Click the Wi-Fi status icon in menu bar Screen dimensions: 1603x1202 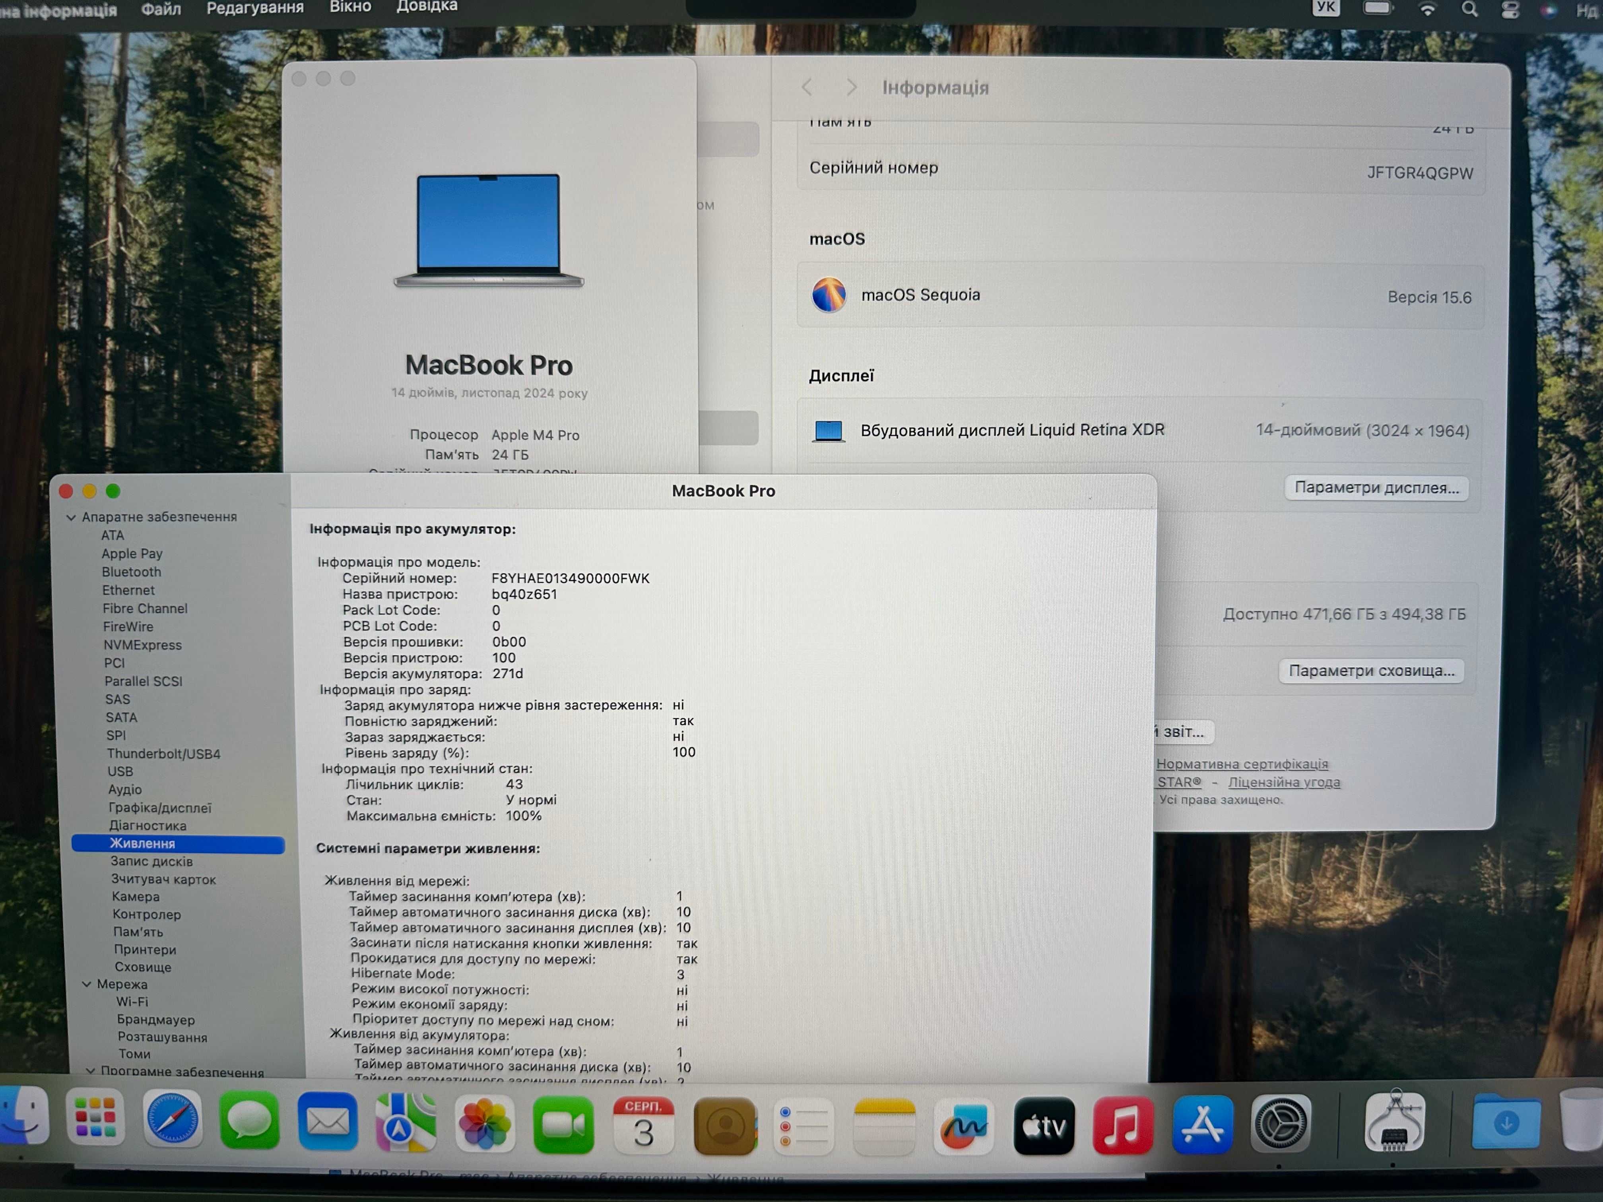click(x=1427, y=9)
